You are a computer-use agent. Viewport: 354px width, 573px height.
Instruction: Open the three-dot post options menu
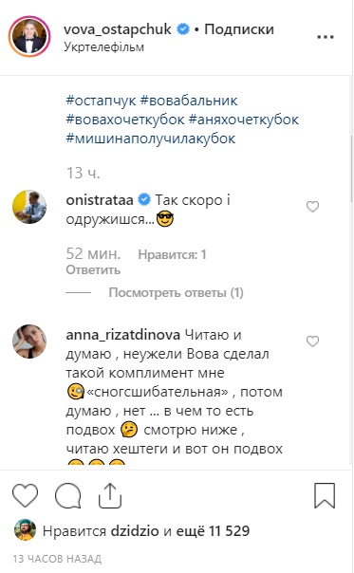(326, 37)
